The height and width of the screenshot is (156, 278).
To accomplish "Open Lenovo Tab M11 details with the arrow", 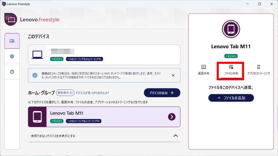I will point(172,117).
